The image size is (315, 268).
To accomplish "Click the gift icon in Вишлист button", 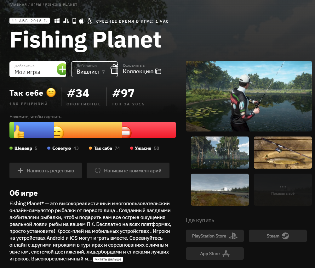I will point(114,69).
